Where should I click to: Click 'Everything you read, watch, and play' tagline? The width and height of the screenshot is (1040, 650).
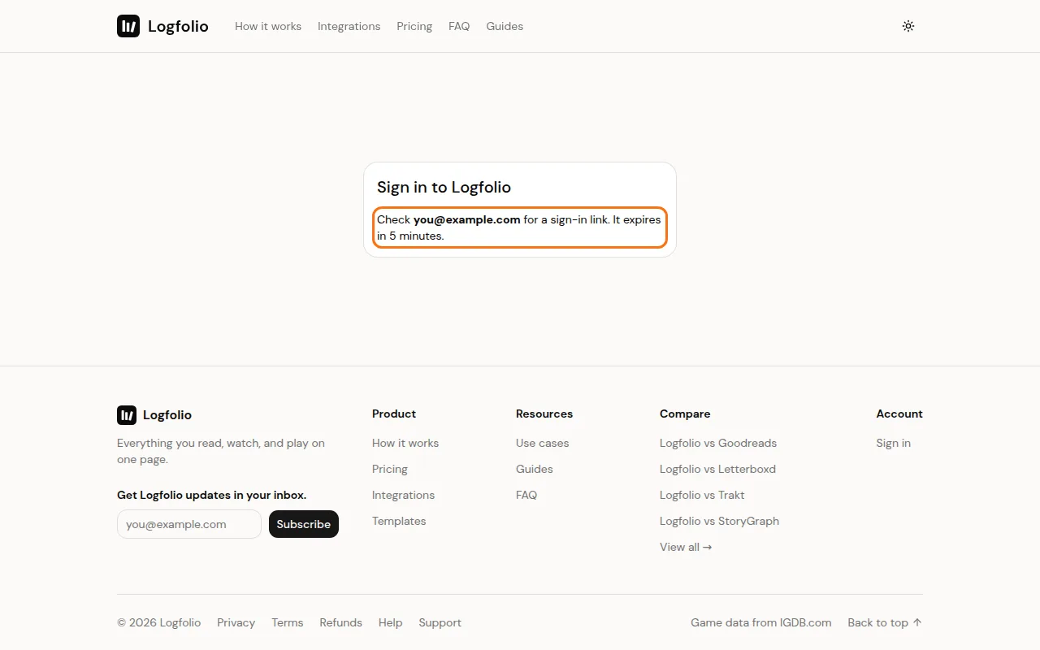pos(221,451)
